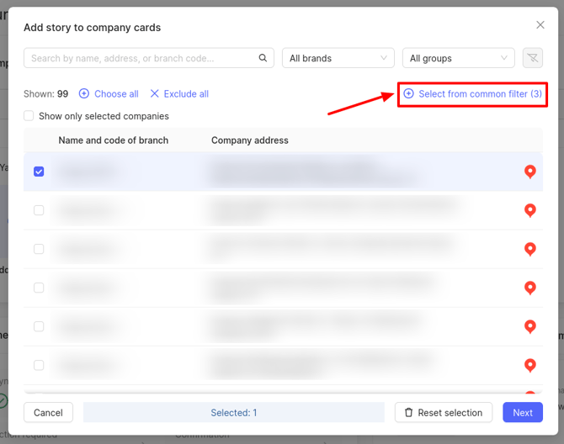Open the All groups dropdown
Screen dimensions: 564x444
pos(459,58)
